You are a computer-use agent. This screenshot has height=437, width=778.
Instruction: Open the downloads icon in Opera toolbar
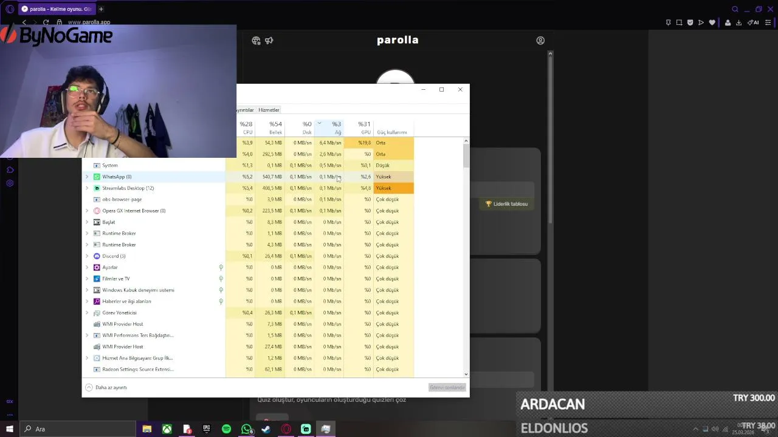point(738,22)
